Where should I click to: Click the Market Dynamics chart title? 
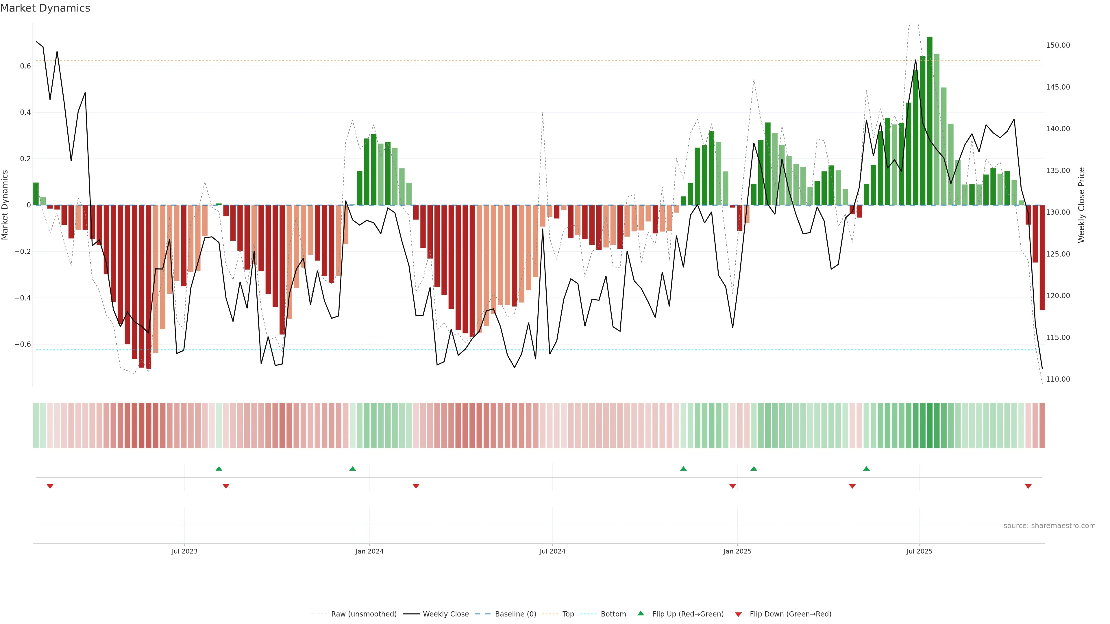pyautogui.click(x=45, y=8)
